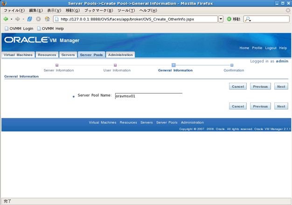Screen dimensions: 292x205
Task: Click the Home page icon
Action: click(47, 19)
